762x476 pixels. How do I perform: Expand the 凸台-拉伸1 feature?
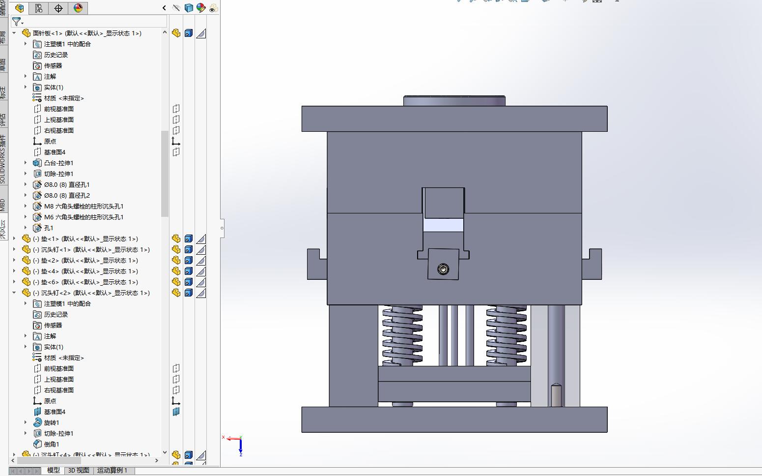tap(26, 163)
